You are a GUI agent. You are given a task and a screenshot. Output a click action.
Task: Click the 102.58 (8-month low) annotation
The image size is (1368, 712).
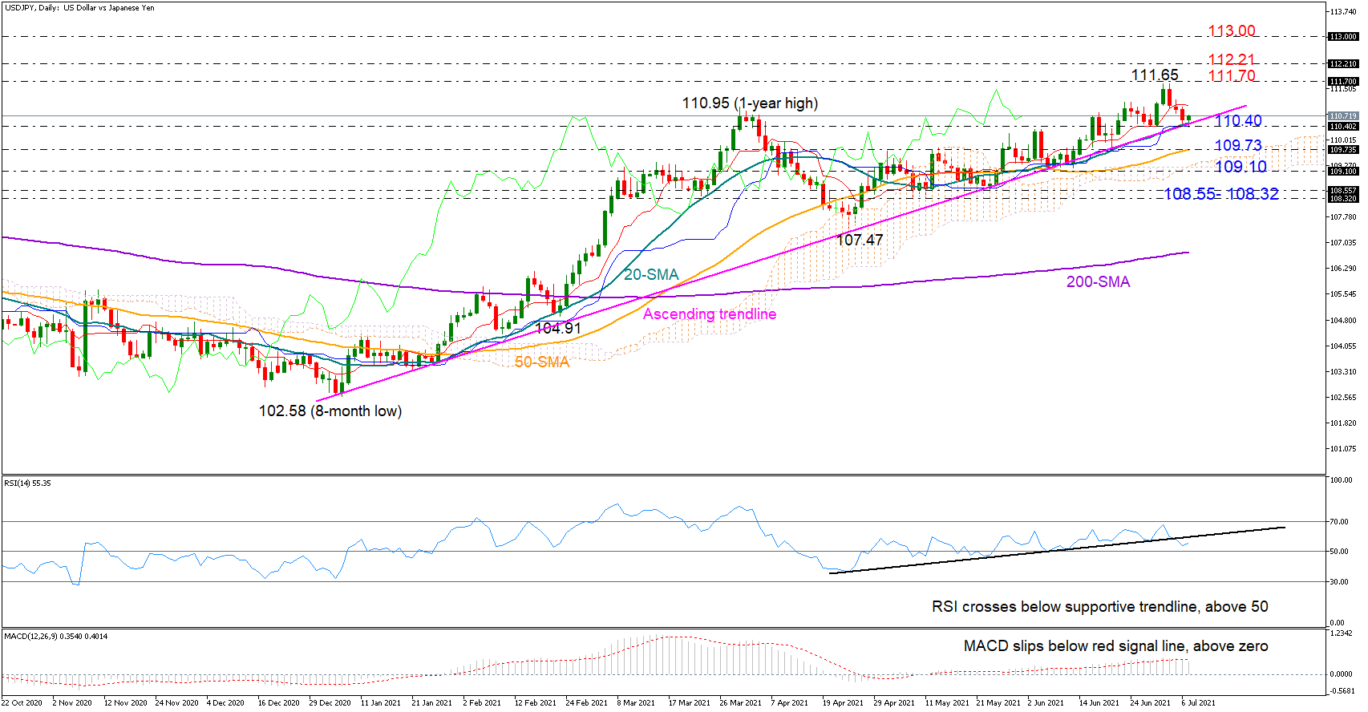pyautogui.click(x=330, y=411)
